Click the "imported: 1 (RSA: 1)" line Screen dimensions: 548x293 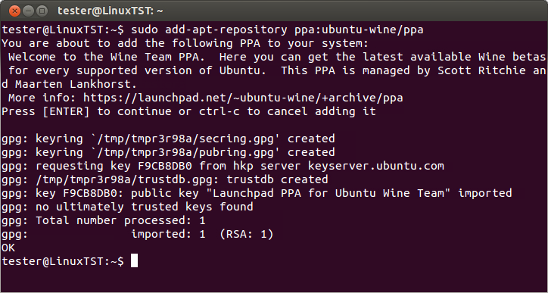click(202, 234)
